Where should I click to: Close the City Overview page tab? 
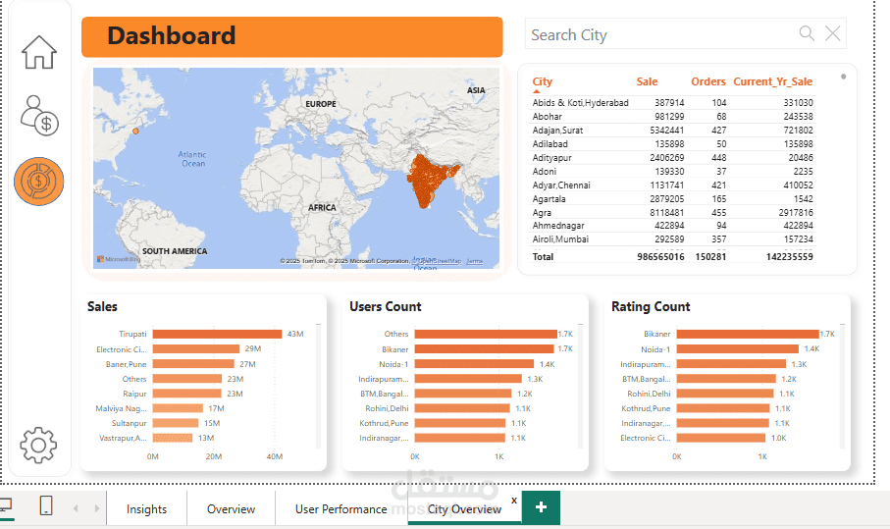[x=513, y=501]
